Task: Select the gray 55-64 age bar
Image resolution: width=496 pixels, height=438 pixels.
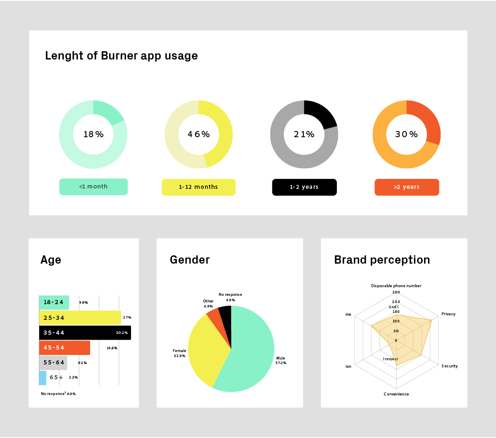Action: point(53,362)
